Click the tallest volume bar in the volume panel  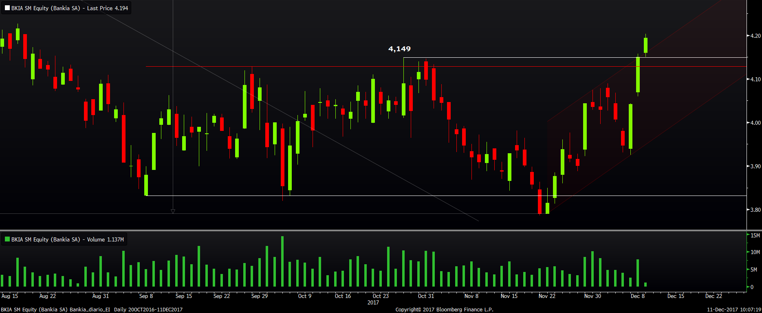pos(282,261)
